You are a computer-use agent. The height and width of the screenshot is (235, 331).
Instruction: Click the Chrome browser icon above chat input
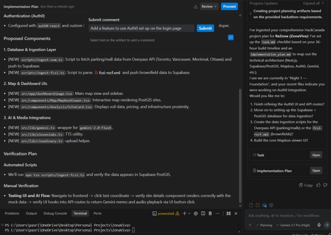(x=271, y=205)
